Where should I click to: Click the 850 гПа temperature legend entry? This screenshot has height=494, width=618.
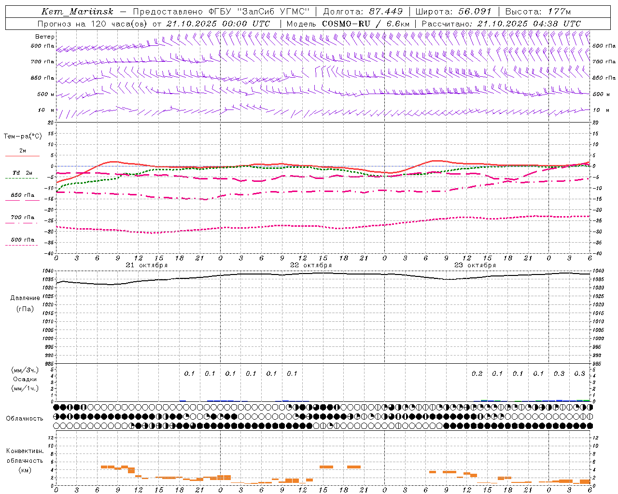[23, 195]
